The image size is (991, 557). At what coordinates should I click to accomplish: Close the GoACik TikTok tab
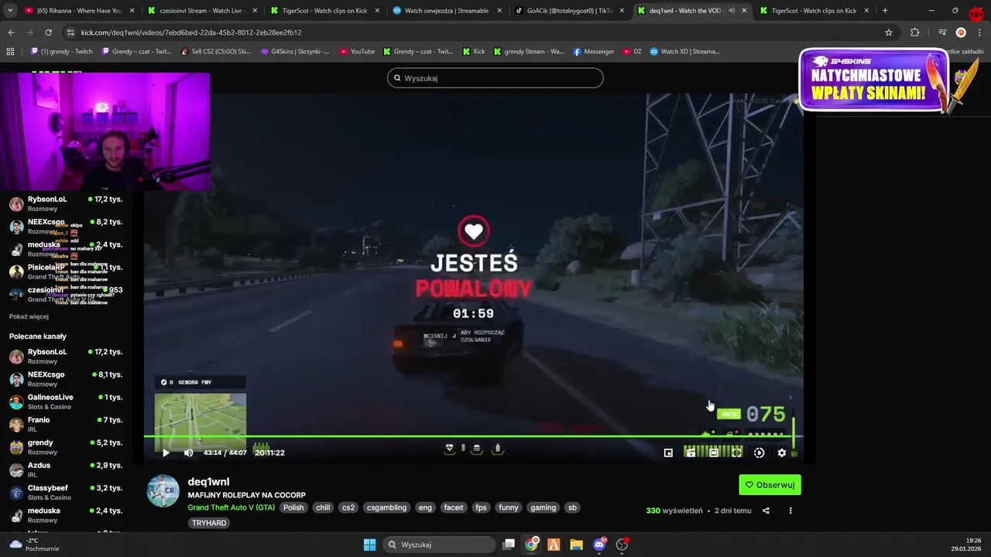tap(622, 11)
